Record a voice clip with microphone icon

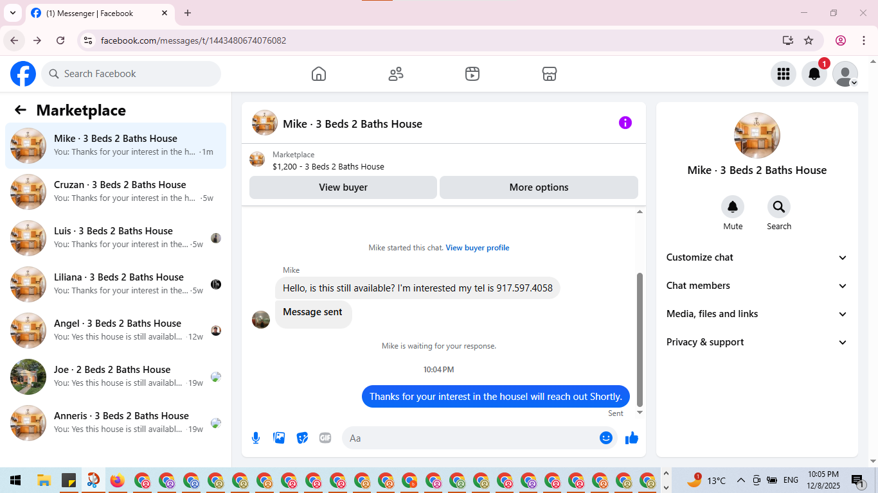click(256, 438)
